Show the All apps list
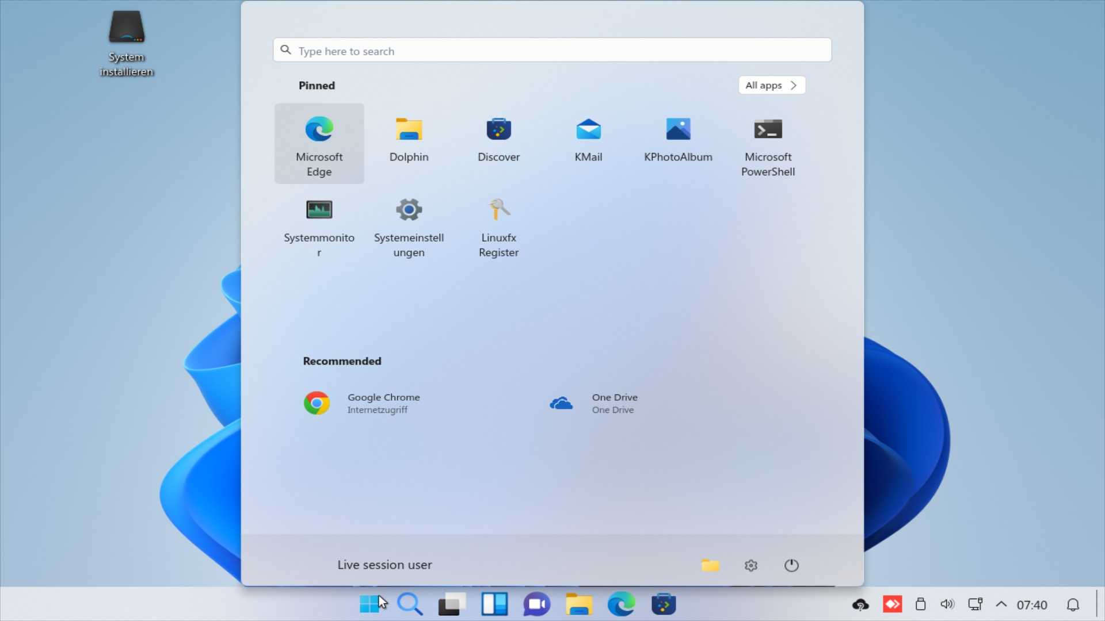 (771, 85)
